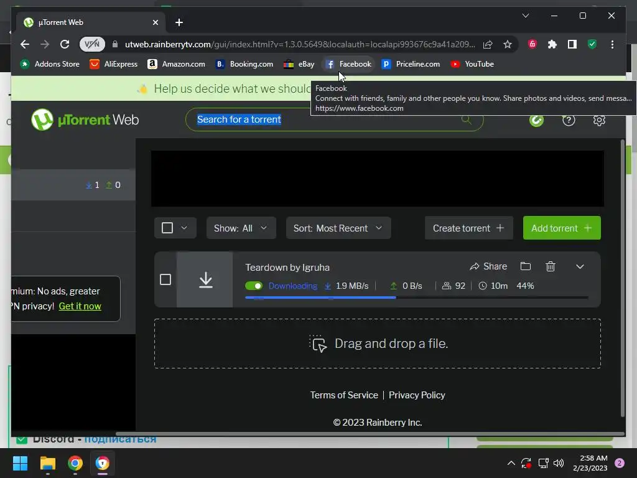Bookmark this page with the star icon
Screen dimensions: 637x478
click(x=508, y=44)
